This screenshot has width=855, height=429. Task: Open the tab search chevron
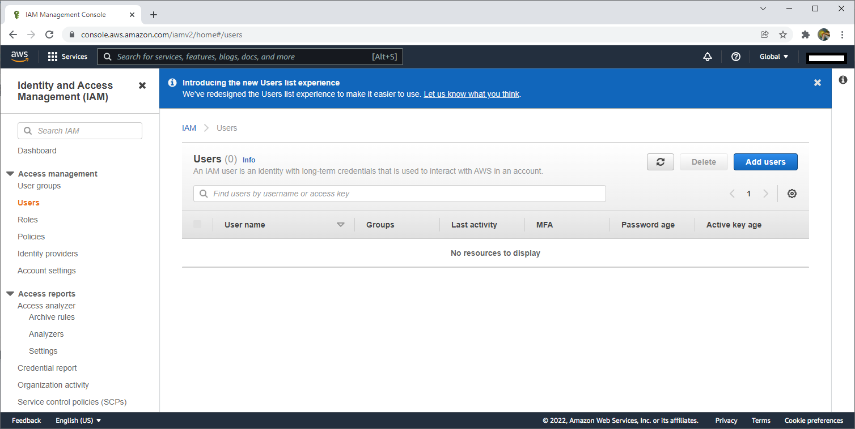(x=763, y=8)
